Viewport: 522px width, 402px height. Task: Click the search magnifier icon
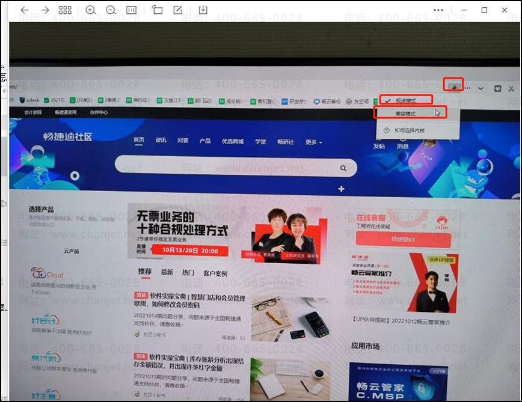[343, 168]
